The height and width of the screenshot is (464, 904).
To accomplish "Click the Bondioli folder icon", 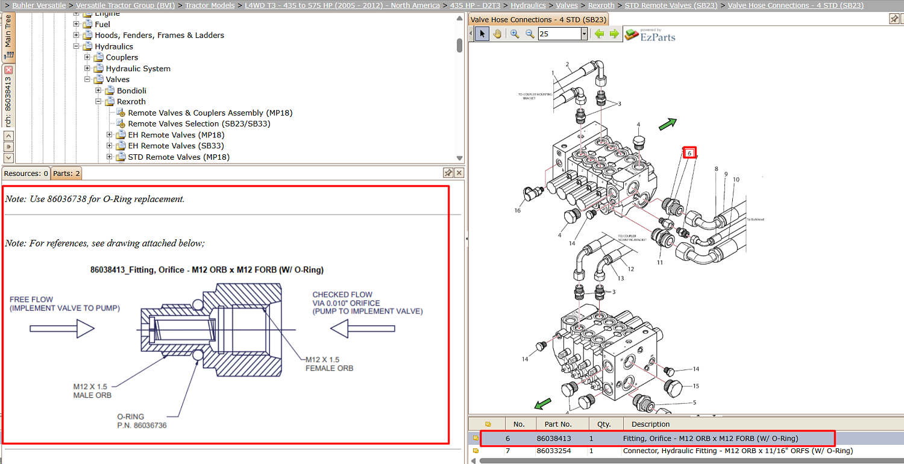I will [x=110, y=90].
